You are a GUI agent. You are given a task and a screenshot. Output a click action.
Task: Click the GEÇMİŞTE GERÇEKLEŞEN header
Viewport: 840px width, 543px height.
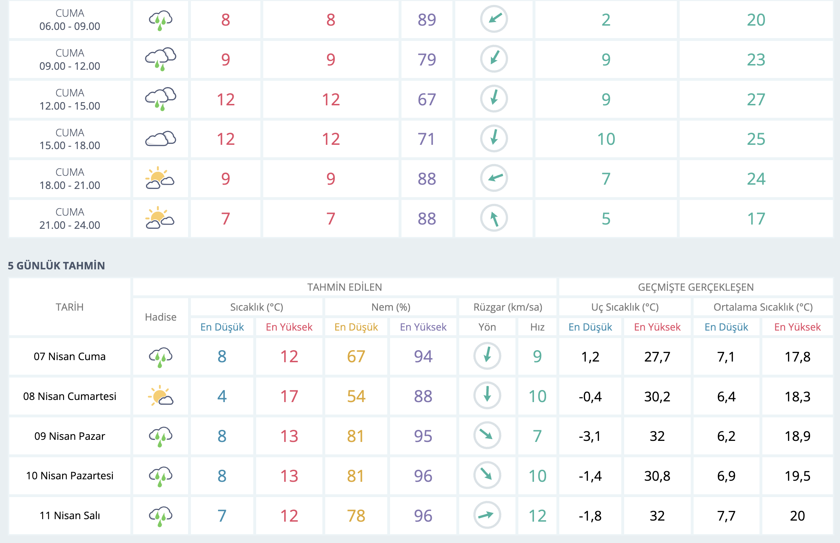tap(695, 287)
